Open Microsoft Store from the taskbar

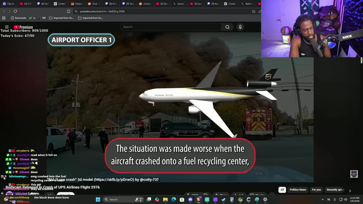(x=182, y=199)
